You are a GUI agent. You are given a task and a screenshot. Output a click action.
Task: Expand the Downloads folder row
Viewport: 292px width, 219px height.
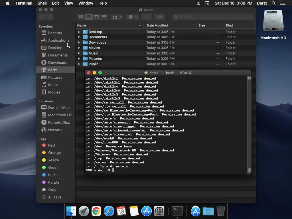[79, 42]
